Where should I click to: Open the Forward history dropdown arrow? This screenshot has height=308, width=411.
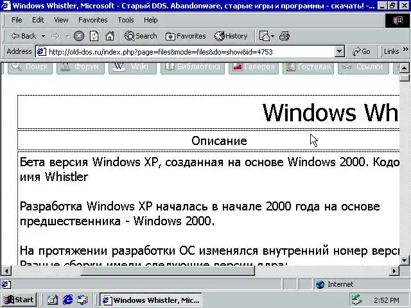67,36
